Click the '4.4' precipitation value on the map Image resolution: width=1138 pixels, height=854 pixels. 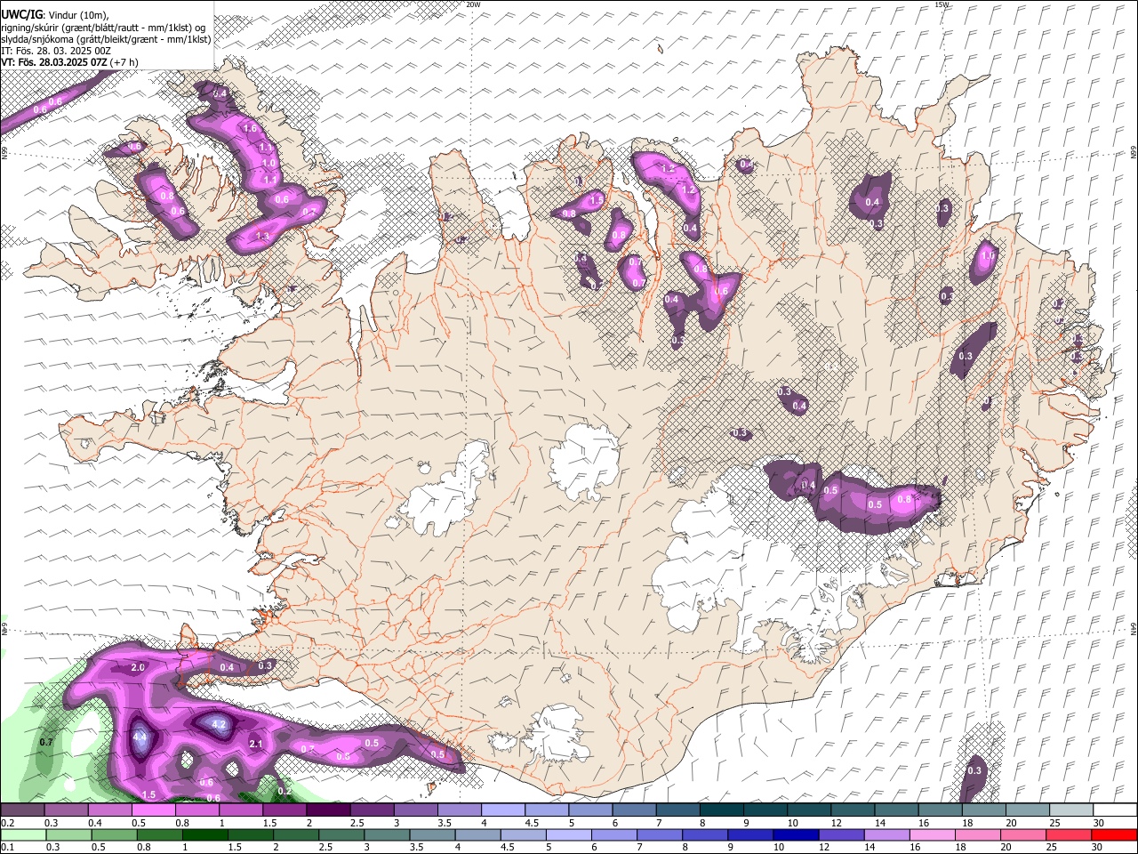140,737
